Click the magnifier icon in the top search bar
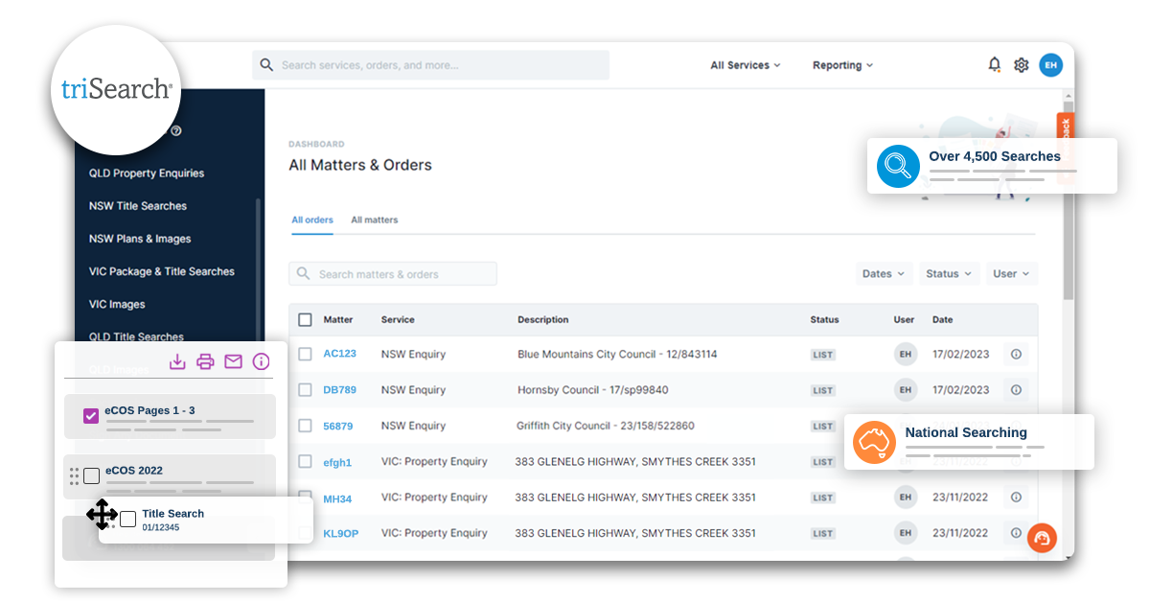 tap(266, 65)
